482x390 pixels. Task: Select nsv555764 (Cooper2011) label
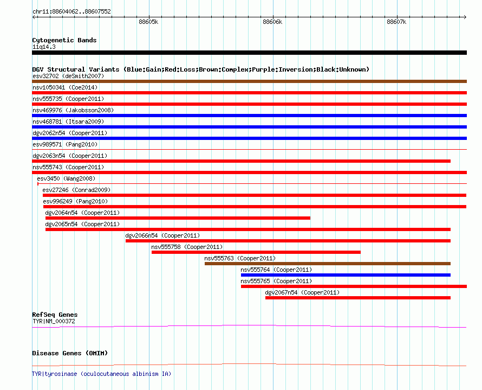point(276,270)
